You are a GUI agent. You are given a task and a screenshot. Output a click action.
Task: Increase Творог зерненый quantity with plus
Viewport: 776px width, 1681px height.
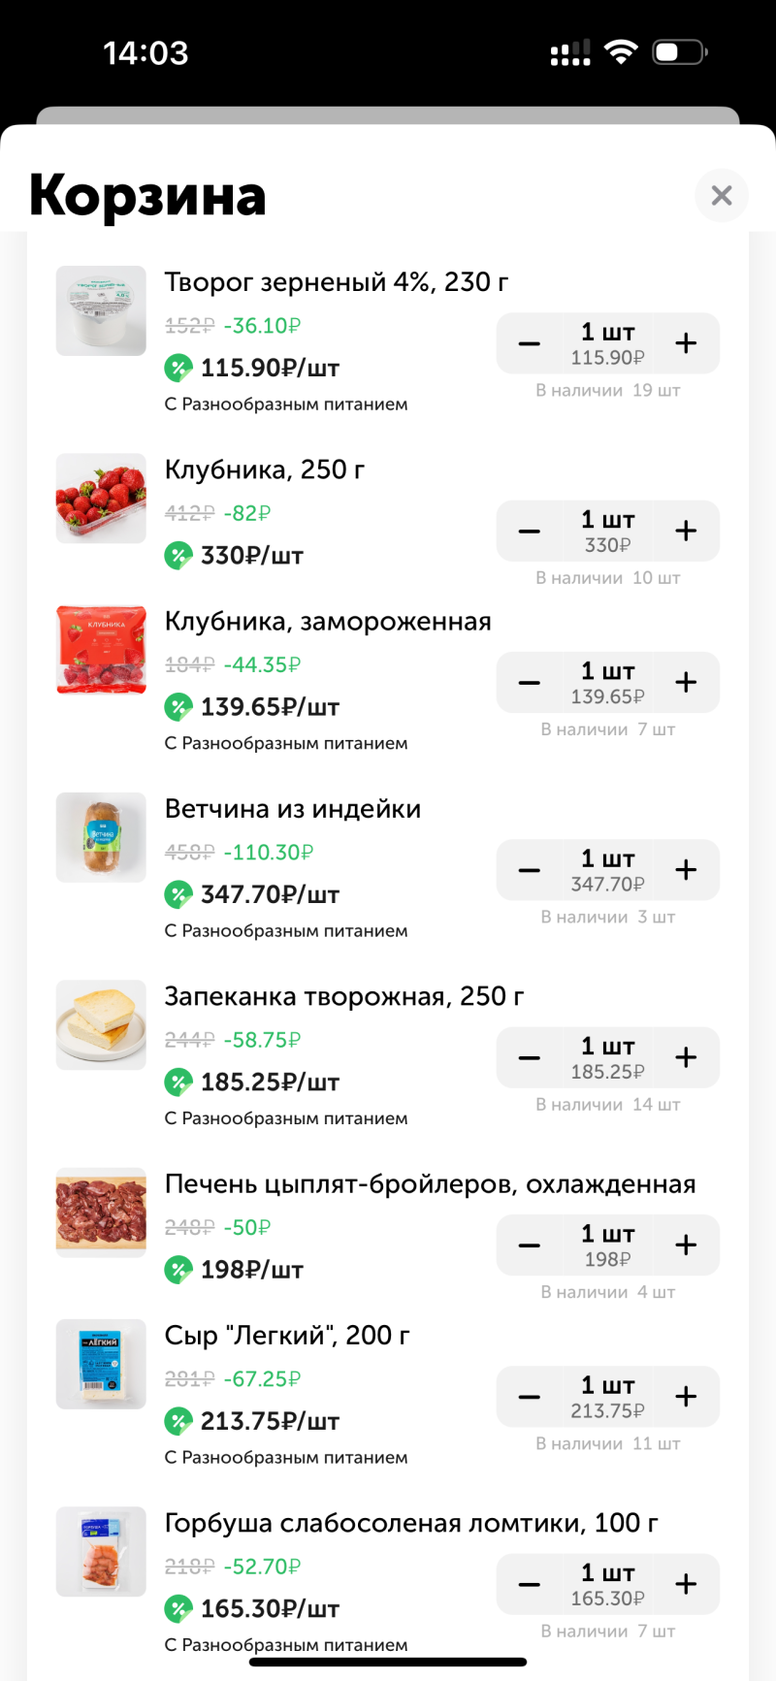tap(686, 342)
